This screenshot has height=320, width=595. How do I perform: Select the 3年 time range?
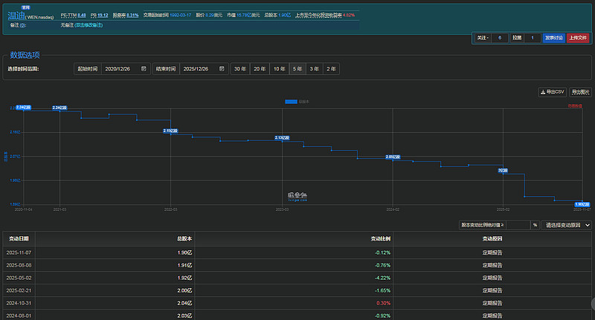315,69
